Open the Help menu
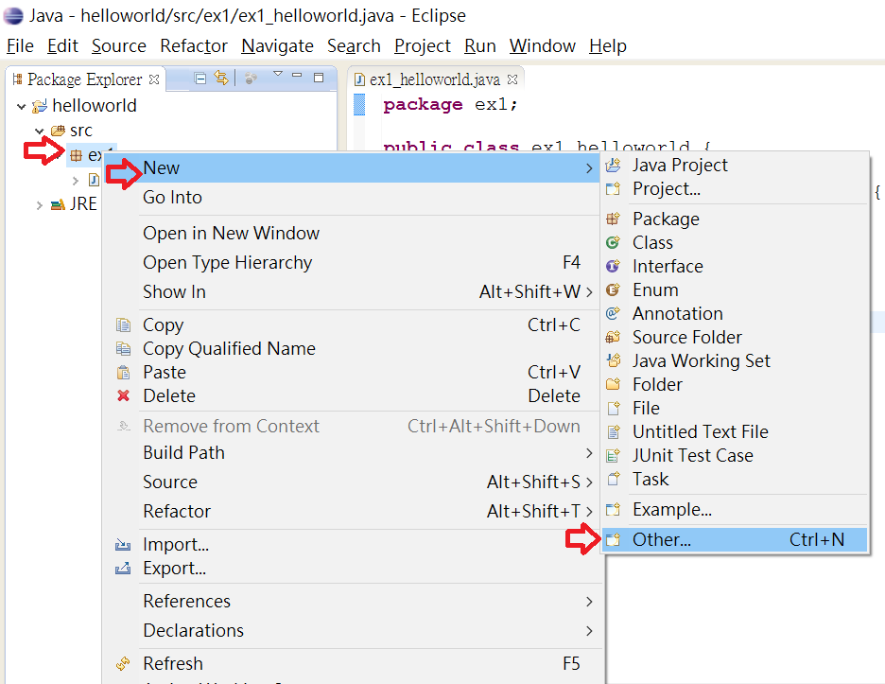 pos(608,45)
